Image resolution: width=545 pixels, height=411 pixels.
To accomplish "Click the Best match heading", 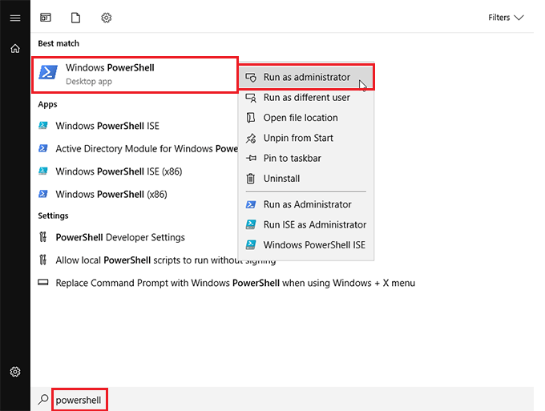I will tap(59, 43).
